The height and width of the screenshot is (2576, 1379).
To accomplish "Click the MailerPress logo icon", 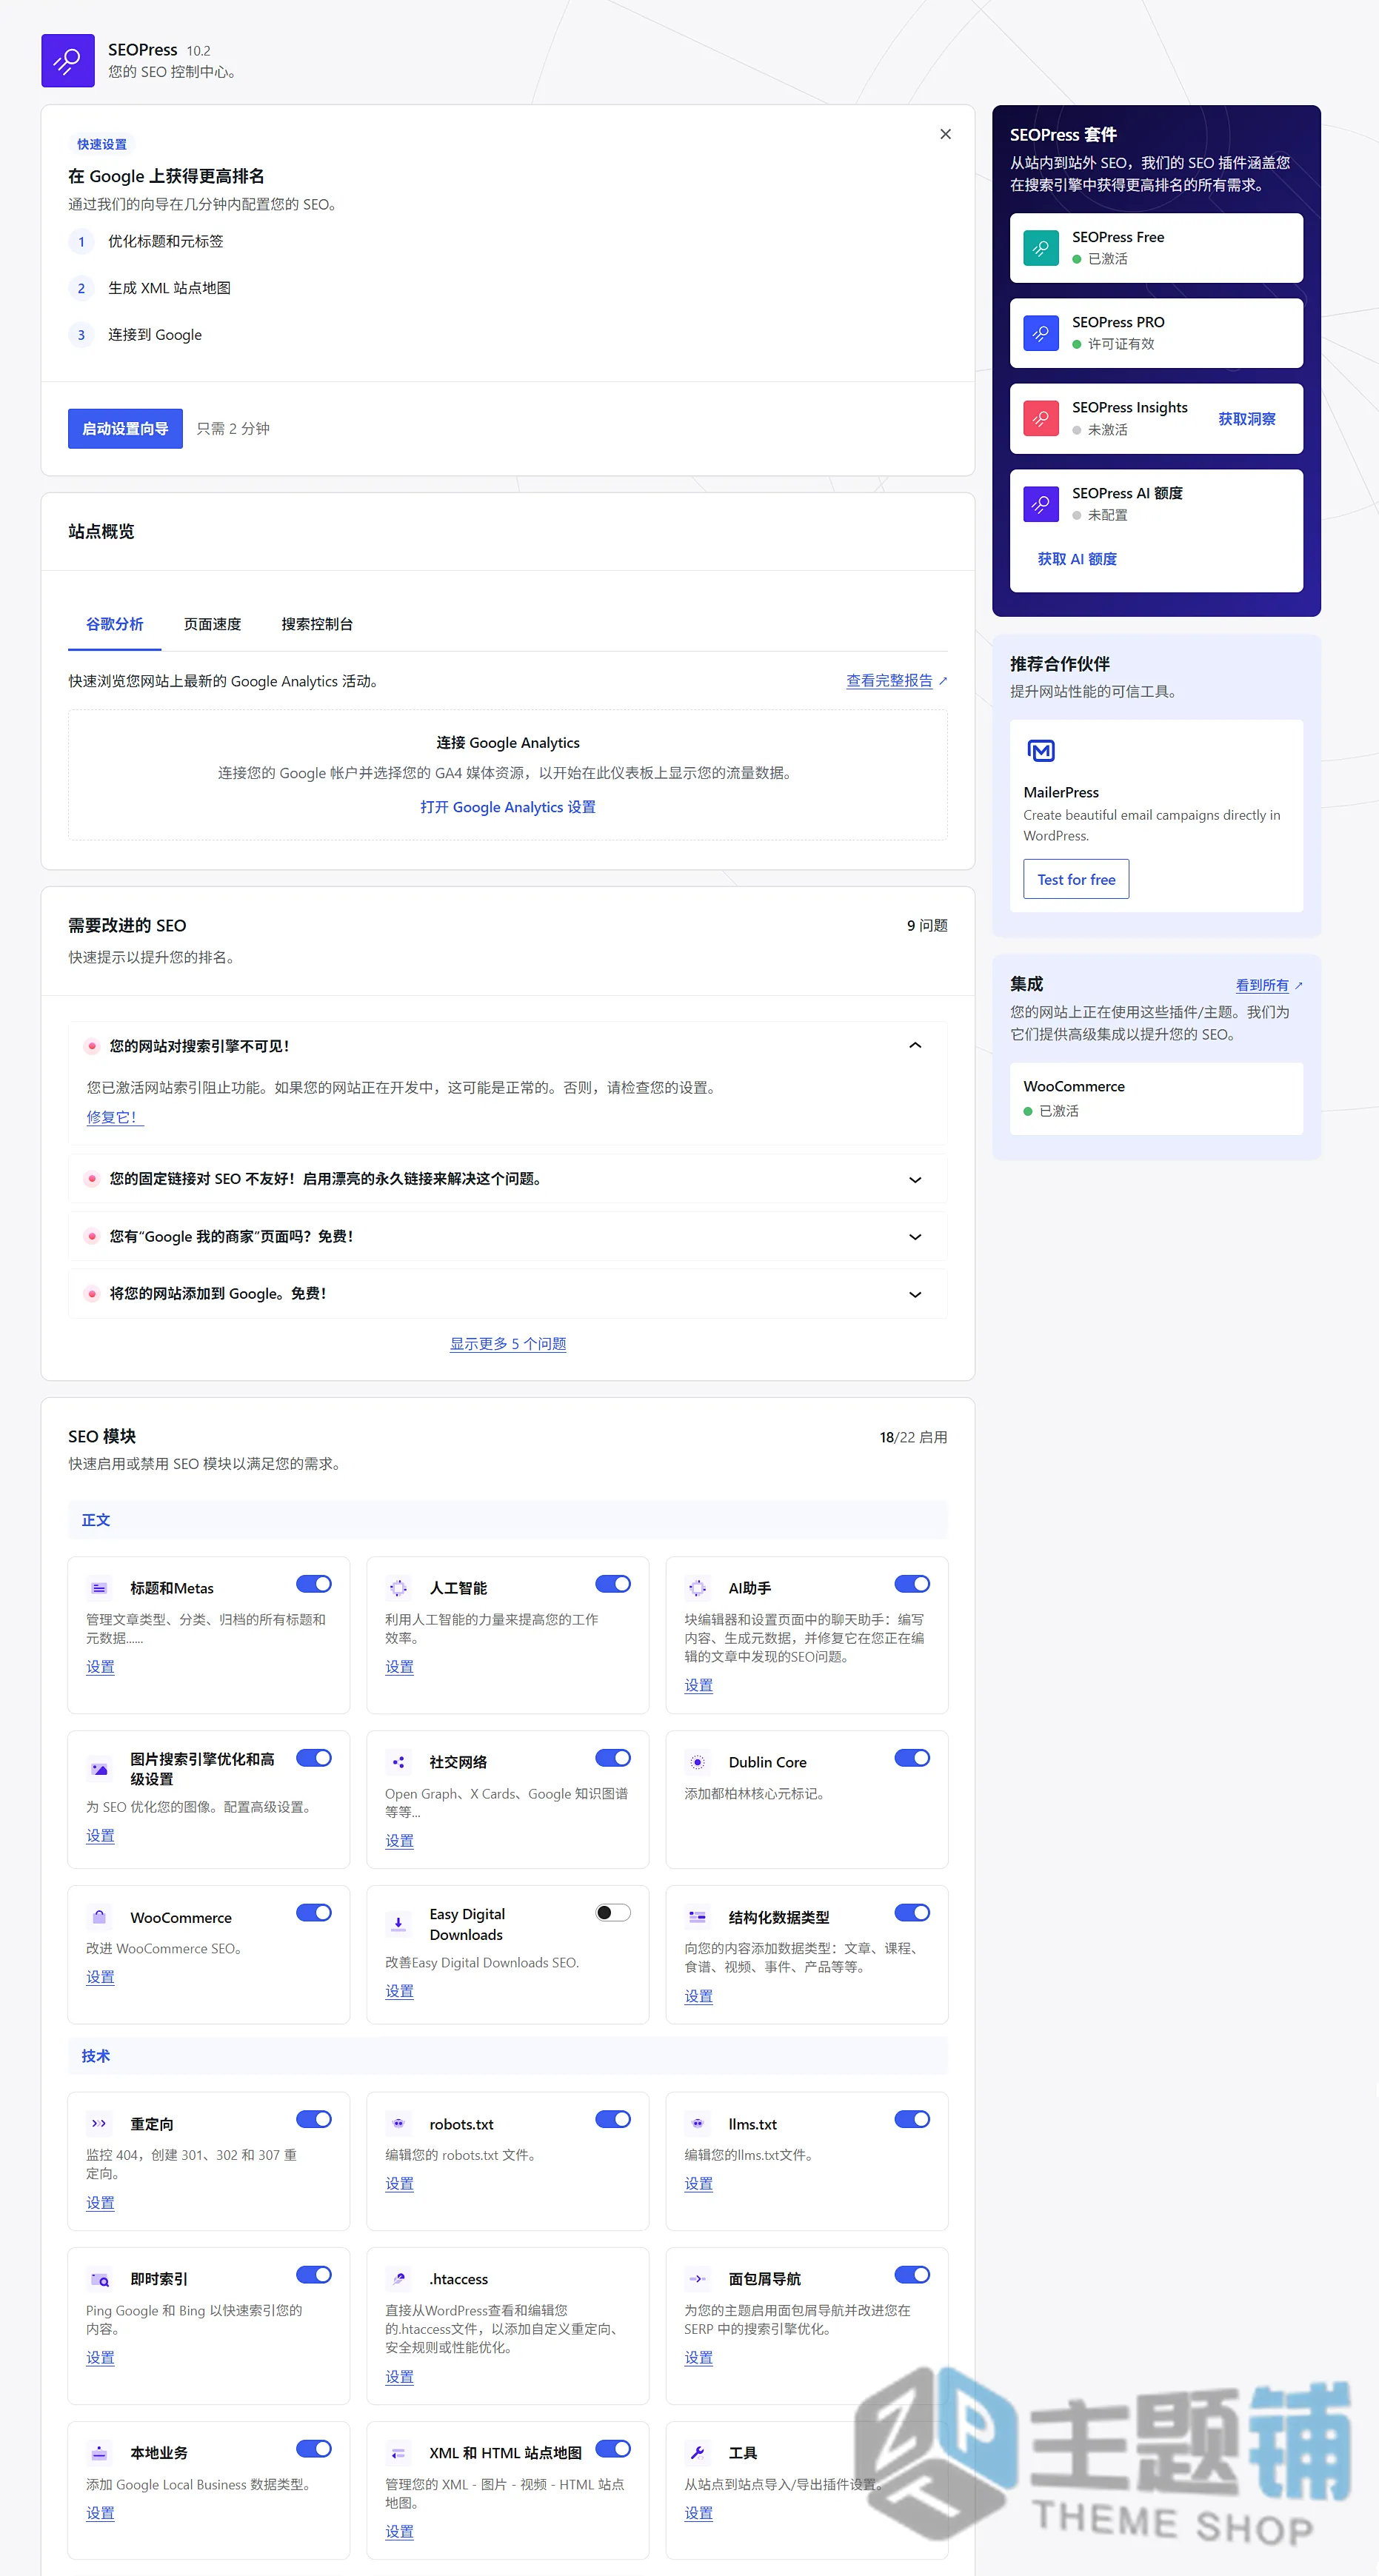I will [1041, 750].
